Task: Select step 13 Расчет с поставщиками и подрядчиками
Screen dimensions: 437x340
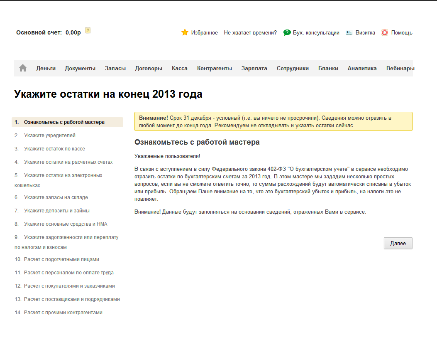Action: 67,299
